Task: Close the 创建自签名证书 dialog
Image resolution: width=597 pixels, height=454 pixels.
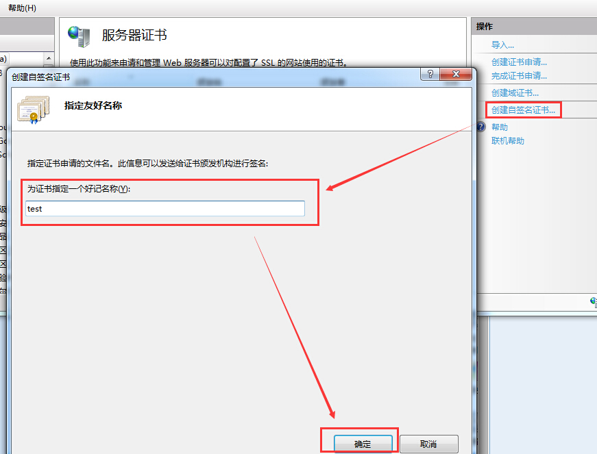Action: [x=456, y=75]
